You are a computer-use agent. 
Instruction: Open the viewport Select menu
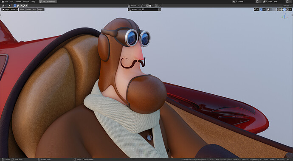pos(28,9)
